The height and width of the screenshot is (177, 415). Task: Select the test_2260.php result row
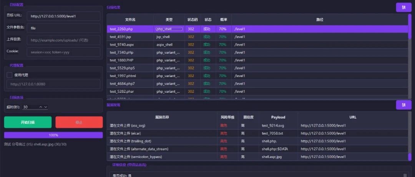pos(257,29)
